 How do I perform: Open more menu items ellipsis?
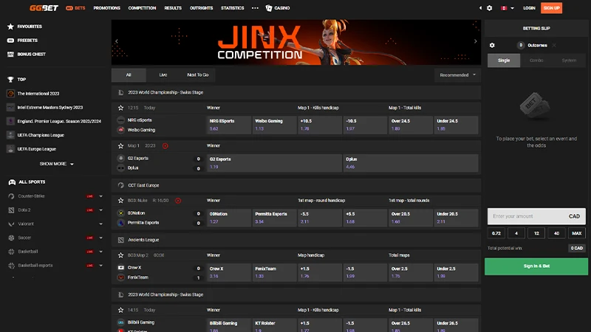click(255, 8)
